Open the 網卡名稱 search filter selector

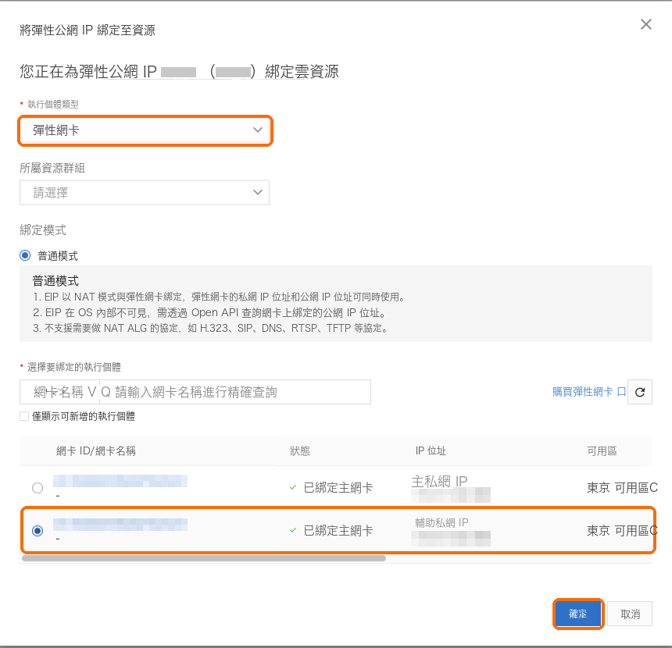59,392
